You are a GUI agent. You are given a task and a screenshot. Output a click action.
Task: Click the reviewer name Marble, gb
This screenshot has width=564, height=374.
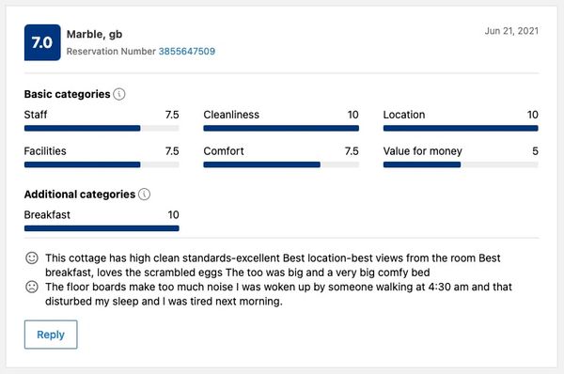pyautogui.click(x=95, y=35)
